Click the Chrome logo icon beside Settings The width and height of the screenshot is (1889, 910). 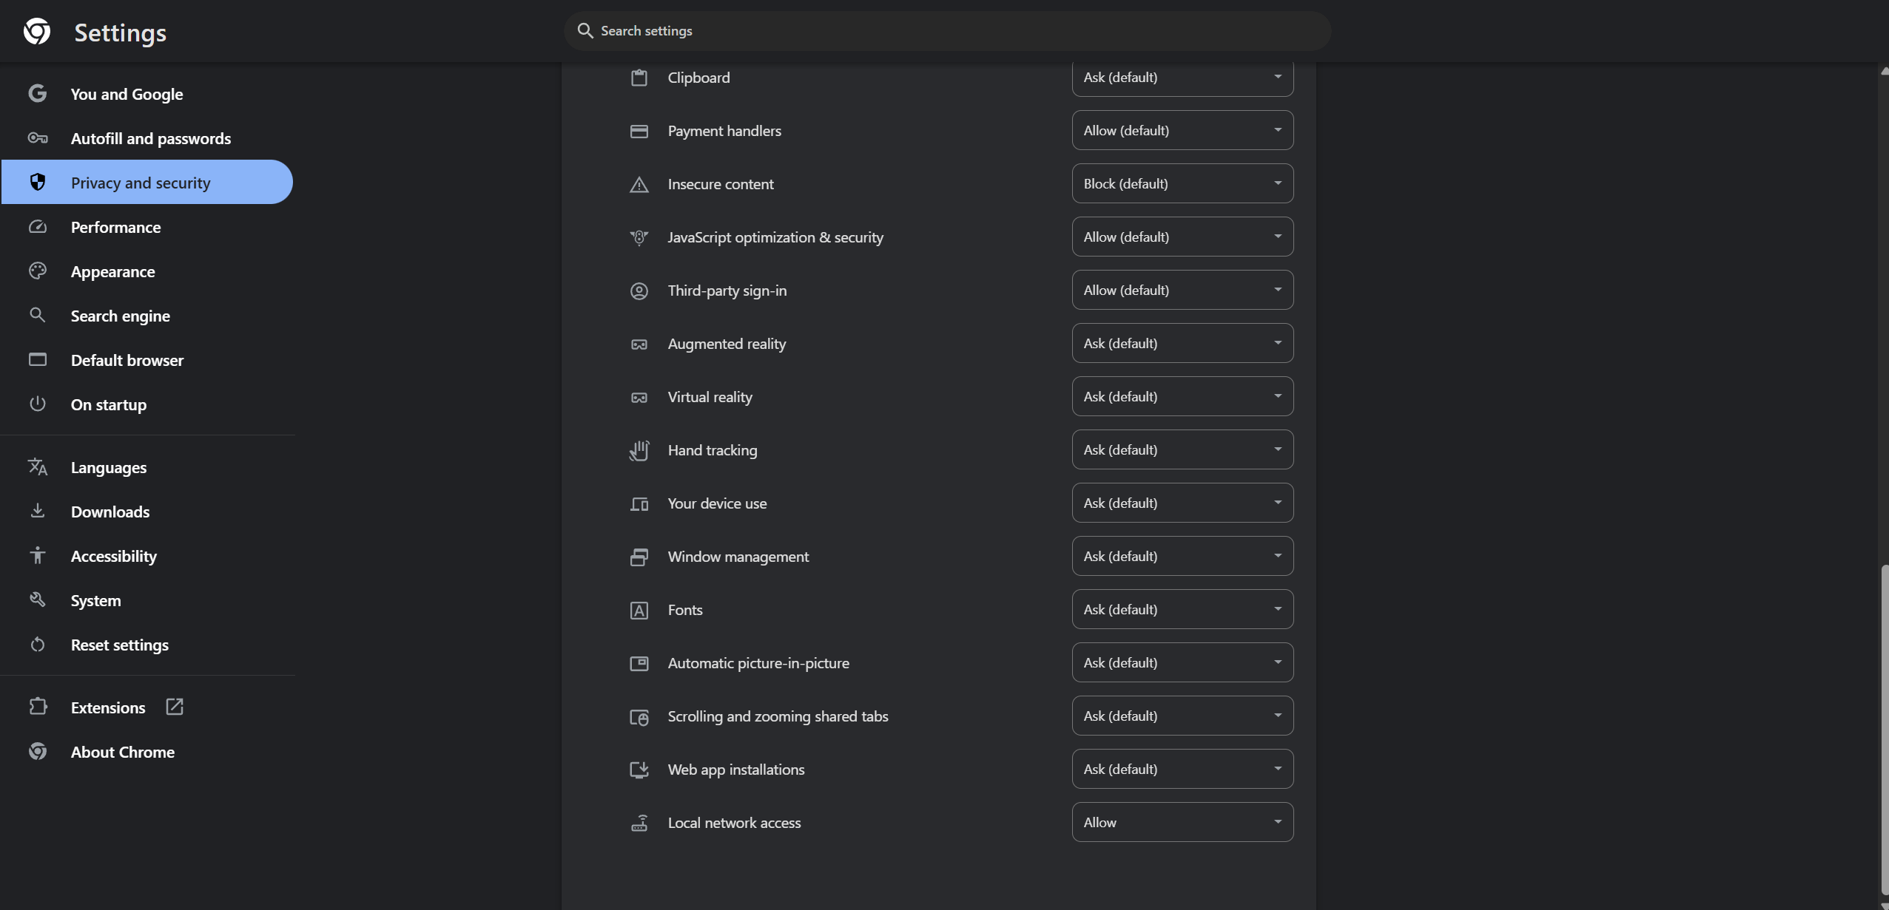coord(37,31)
